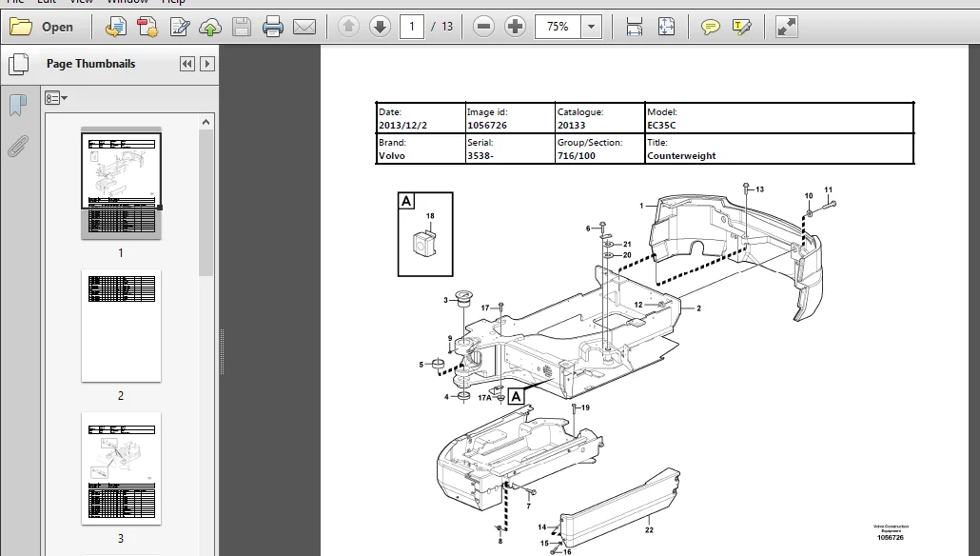The image size is (980, 556).
Task: Click the '3538-' serial cell
Action: click(x=510, y=149)
